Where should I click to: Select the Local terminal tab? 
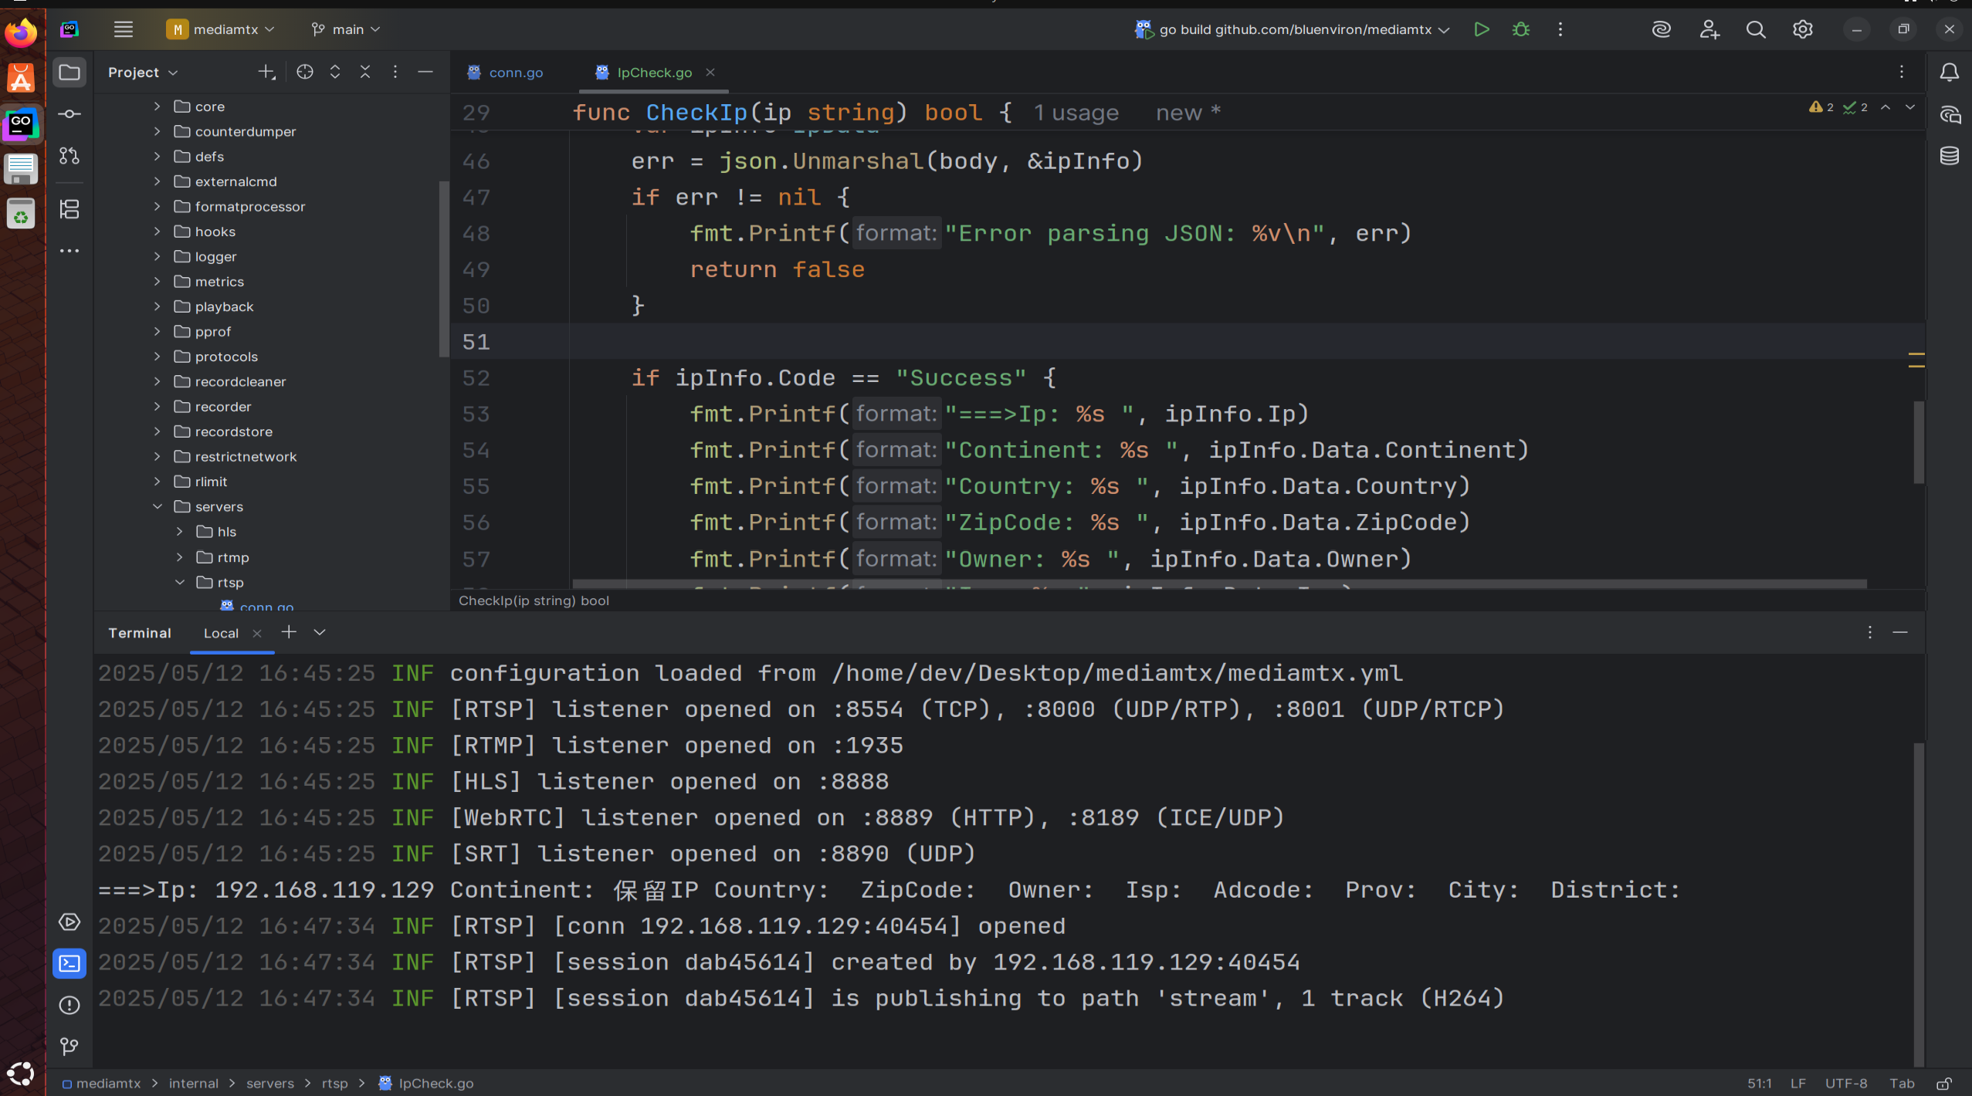[221, 633]
